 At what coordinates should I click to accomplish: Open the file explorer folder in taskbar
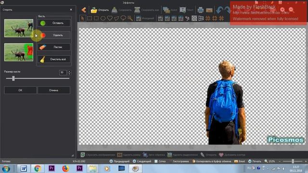coord(93,169)
